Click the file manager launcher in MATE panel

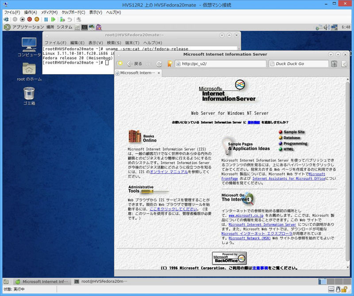77,27
